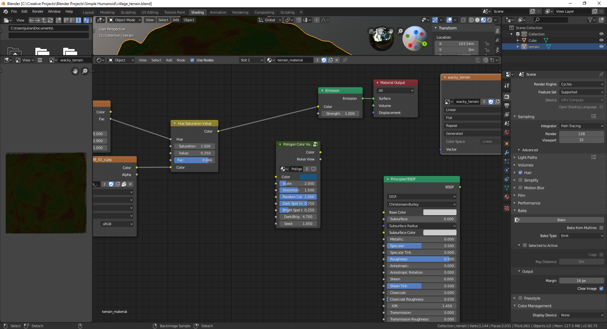
Task: Switch viewport to Wireframe shading
Action: 471,20
